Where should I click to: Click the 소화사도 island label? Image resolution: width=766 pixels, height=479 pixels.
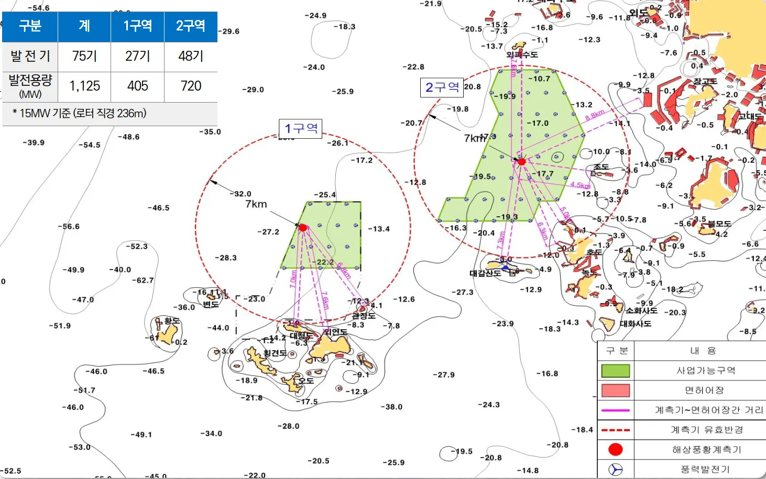tap(641, 310)
